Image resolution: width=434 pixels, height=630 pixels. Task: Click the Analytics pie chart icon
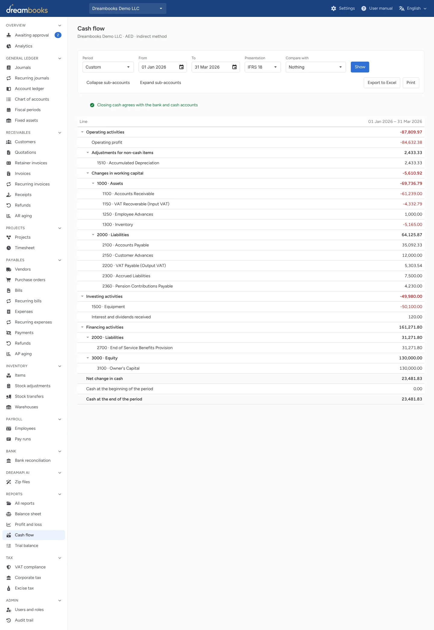click(9, 46)
